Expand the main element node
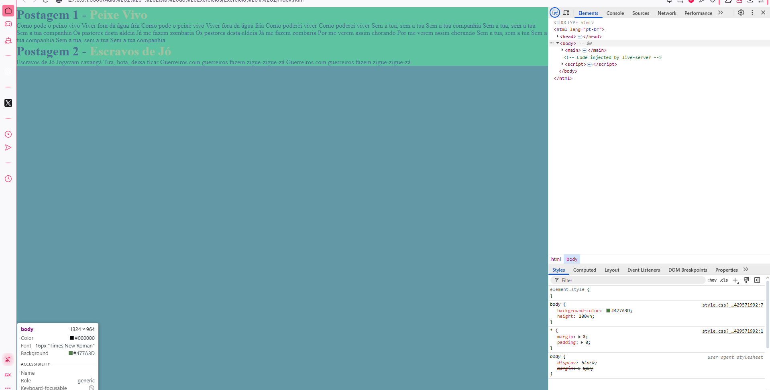Screen dimensions: 770x390 tap(562, 50)
